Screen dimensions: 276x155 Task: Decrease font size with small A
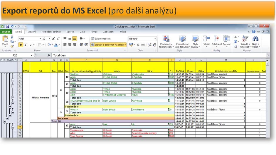point(58,39)
